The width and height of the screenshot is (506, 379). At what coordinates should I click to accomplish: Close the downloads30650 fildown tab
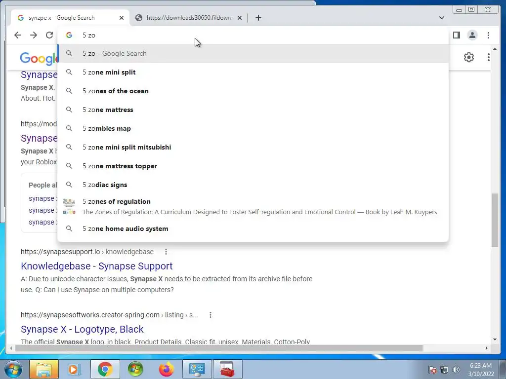coord(240,18)
